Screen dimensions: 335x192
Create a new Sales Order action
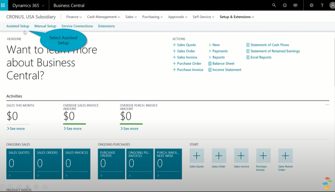tap(184, 51)
